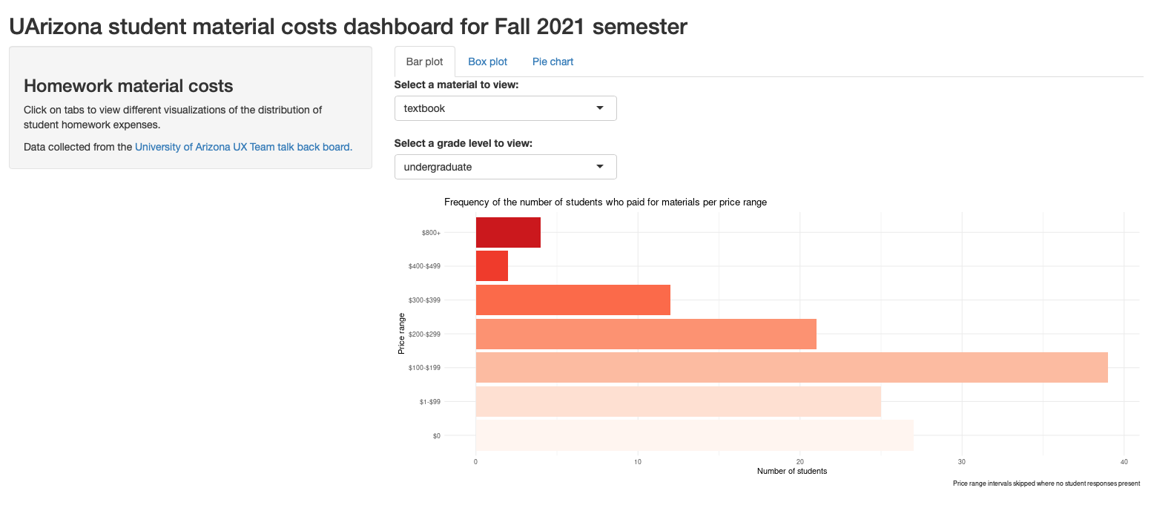Click the $400-$499 bar
1151x505 pixels.
tap(492, 265)
